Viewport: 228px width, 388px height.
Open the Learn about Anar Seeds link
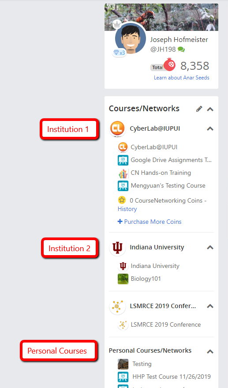coord(182,78)
